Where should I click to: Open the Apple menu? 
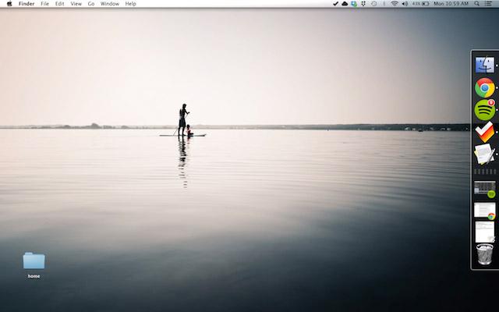pos(9,4)
